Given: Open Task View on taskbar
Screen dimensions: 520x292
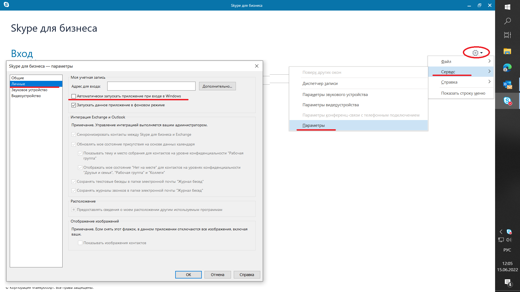Looking at the screenshot, I should (x=508, y=35).
